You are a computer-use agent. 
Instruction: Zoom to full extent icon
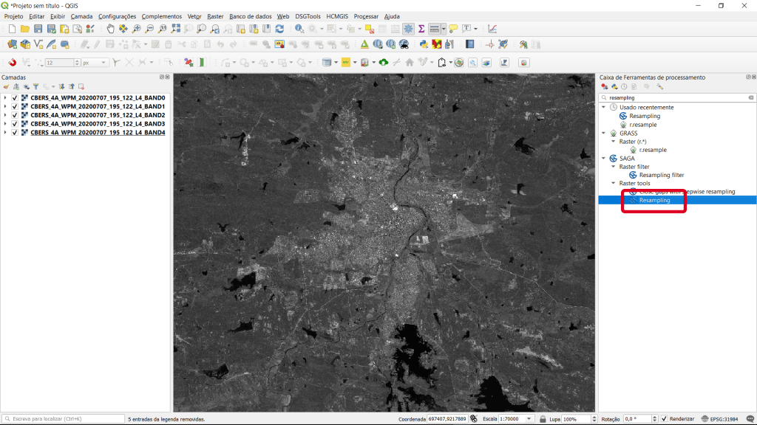point(176,29)
